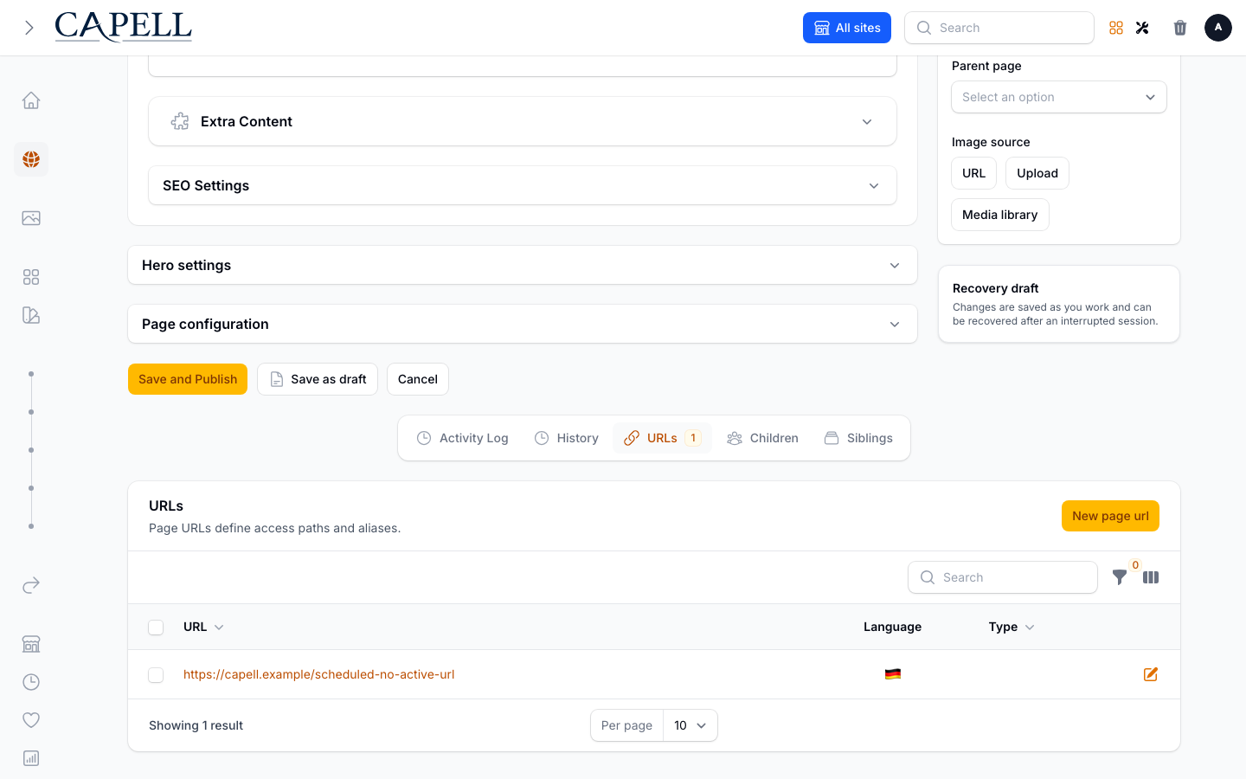
Task: Click the puzzle icon of Extra Content
Action: [x=180, y=121]
